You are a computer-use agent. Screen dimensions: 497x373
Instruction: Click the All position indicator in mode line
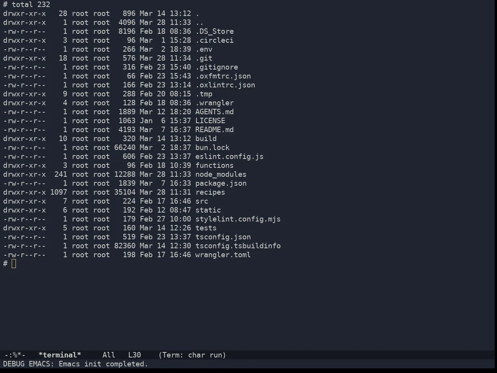[x=109, y=355]
